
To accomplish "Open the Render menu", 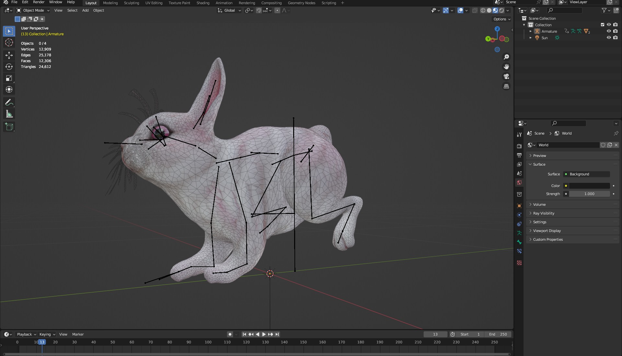I will [39, 2].
